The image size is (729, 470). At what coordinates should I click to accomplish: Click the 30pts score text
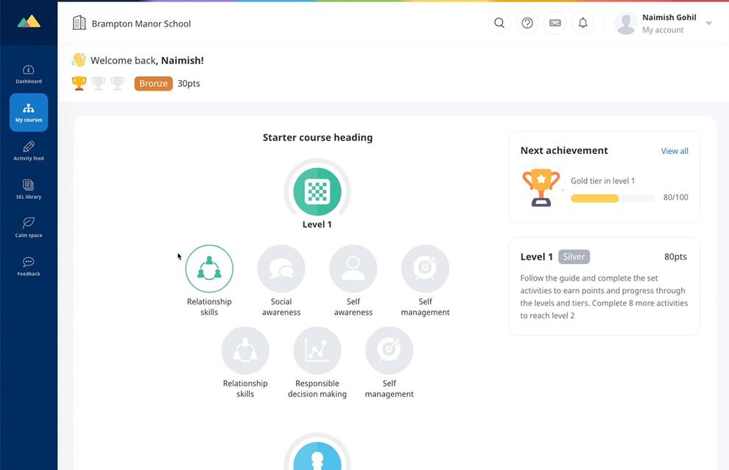tap(189, 83)
